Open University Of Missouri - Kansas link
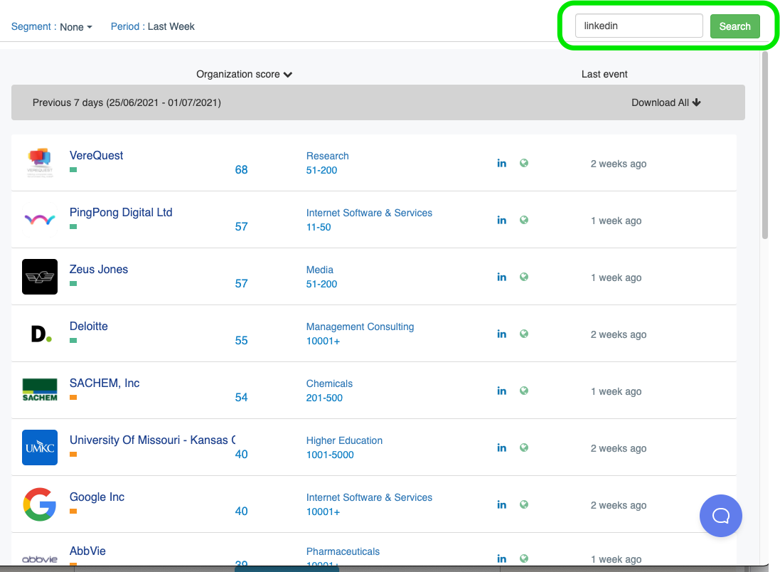Screen dimensions: 780x572 click(x=152, y=440)
